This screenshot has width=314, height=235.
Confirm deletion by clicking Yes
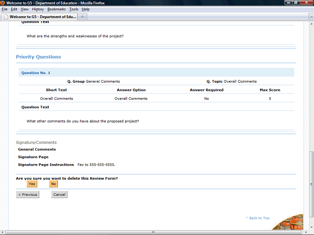pos(31,184)
